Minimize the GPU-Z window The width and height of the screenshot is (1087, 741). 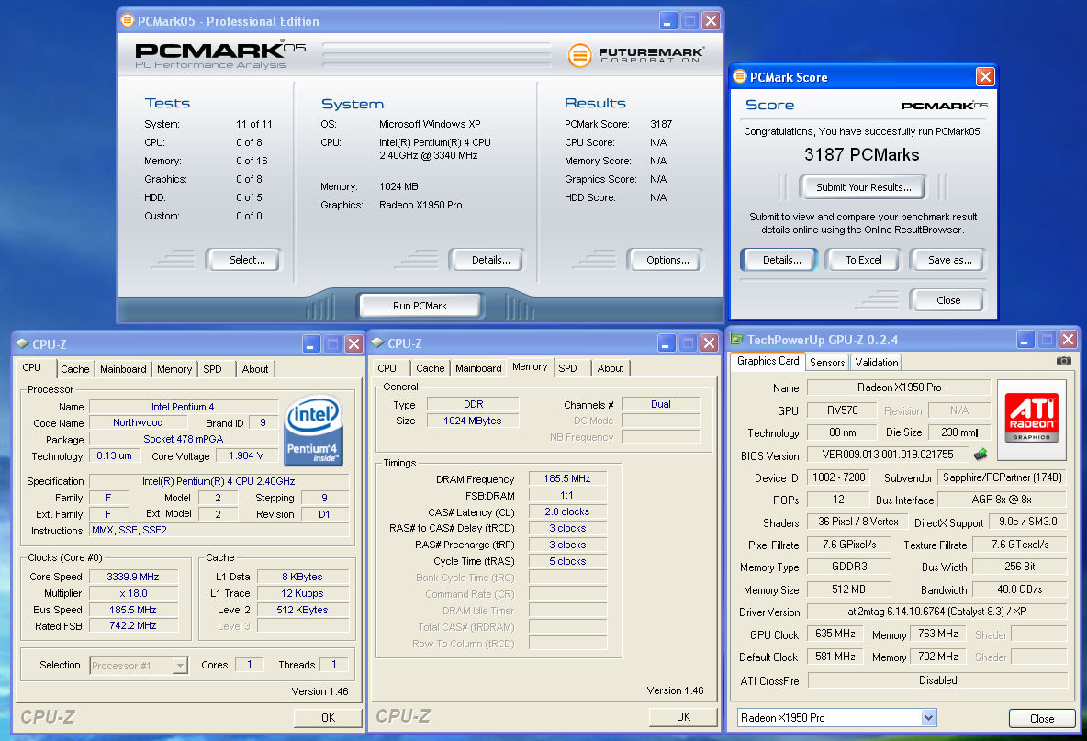(1025, 340)
